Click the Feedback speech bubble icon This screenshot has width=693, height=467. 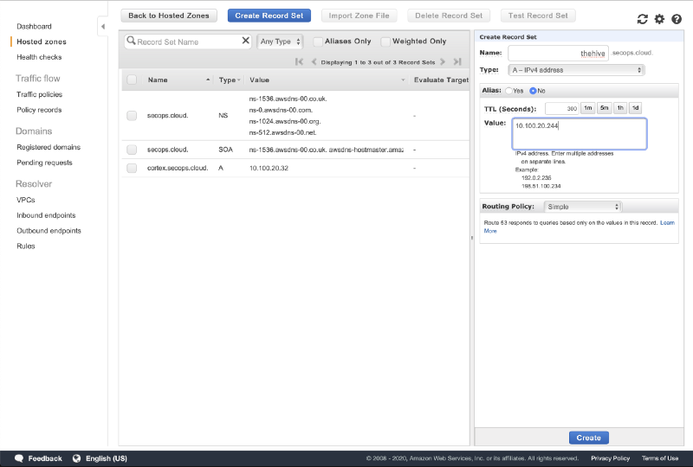point(19,458)
